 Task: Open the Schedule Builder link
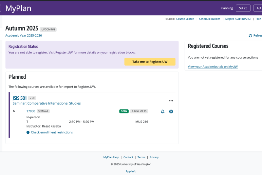coord(210,19)
